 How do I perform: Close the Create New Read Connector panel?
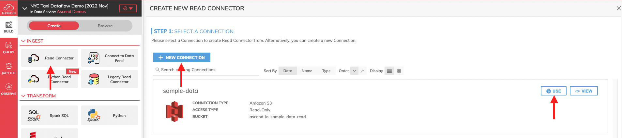point(618,8)
